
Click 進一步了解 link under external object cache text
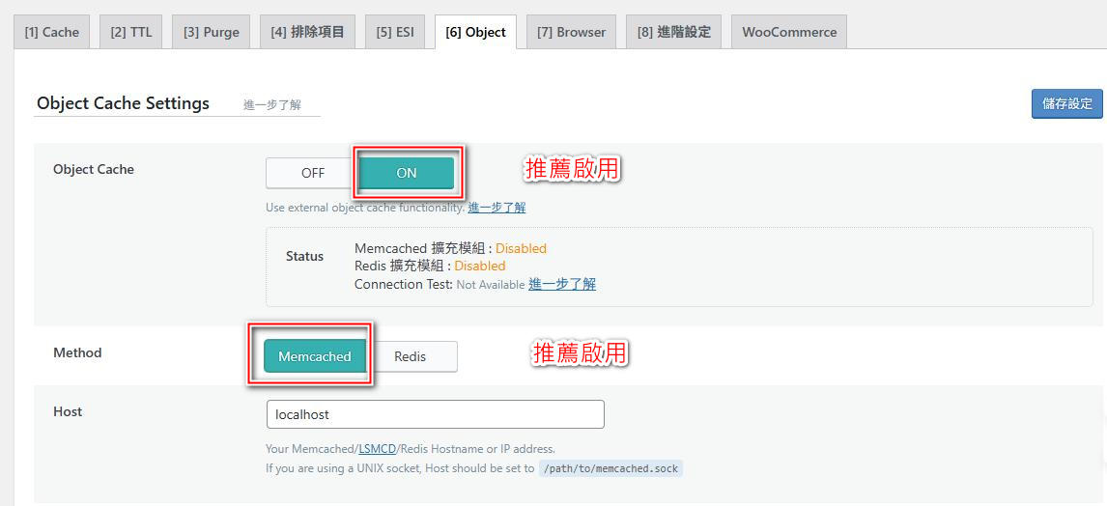tap(497, 208)
